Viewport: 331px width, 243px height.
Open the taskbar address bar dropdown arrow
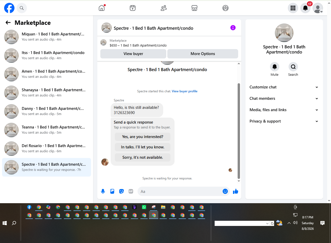(267, 223)
